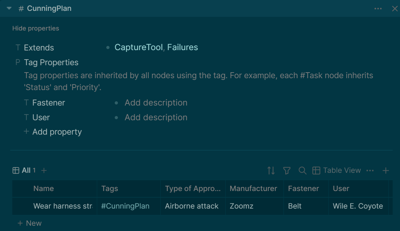Click Hide properties link
400x231 pixels.
click(x=35, y=28)
